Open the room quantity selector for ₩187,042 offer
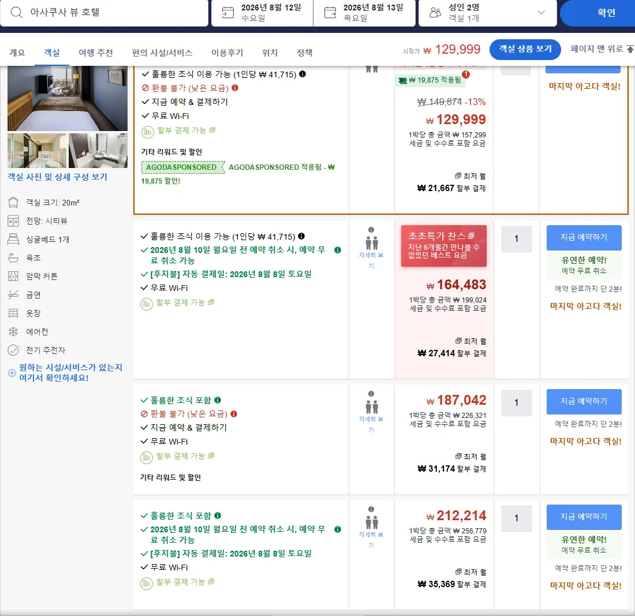 [x=516, y=403]
